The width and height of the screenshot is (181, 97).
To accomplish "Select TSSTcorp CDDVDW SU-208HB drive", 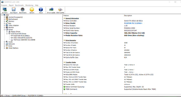I will pos(24,40).
